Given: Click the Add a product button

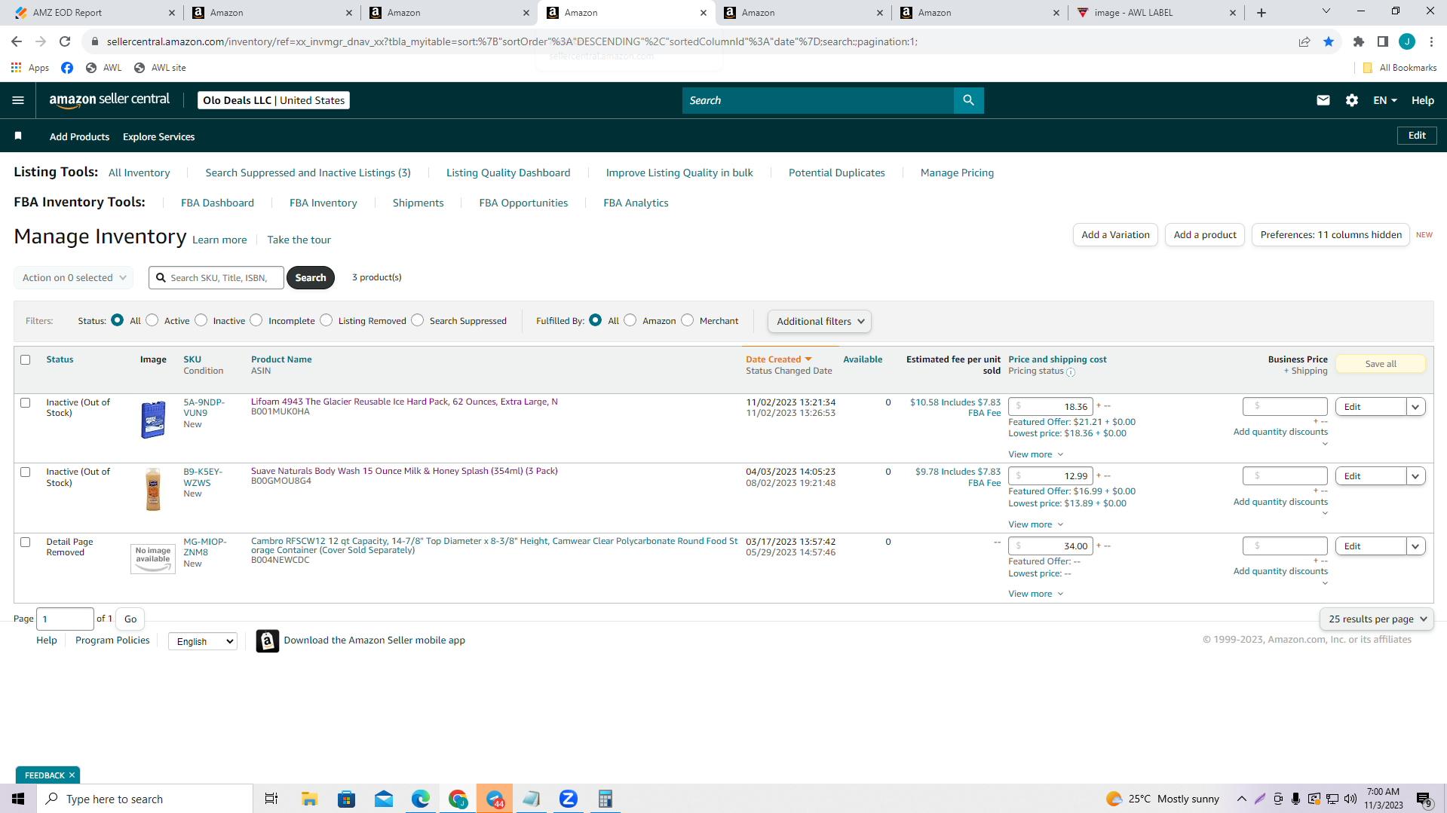Looking at the screenshot, I should pos(1204,234).
